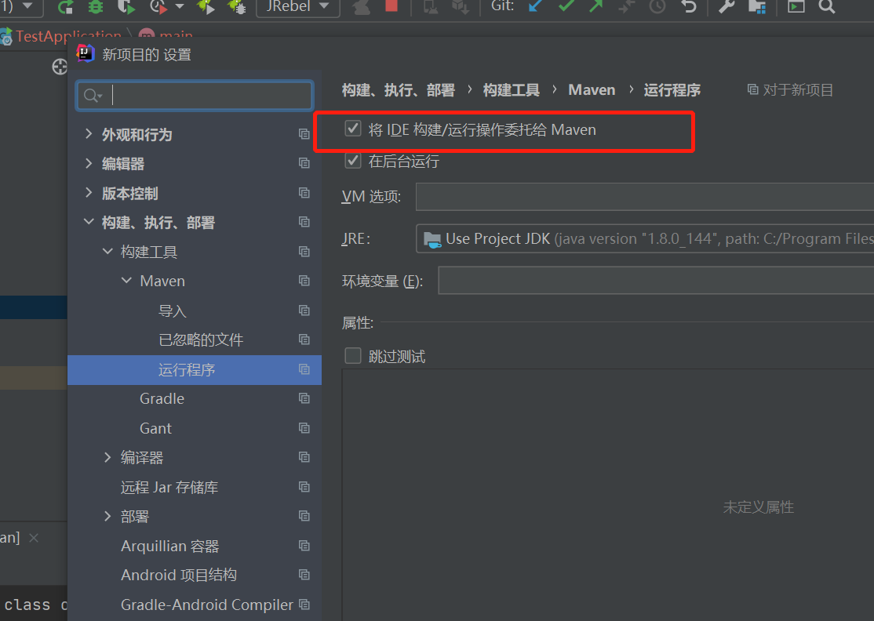Toggle the 在后台运行 checkbox
This screenshot has height=621, width=874.
tap(353, 161)
